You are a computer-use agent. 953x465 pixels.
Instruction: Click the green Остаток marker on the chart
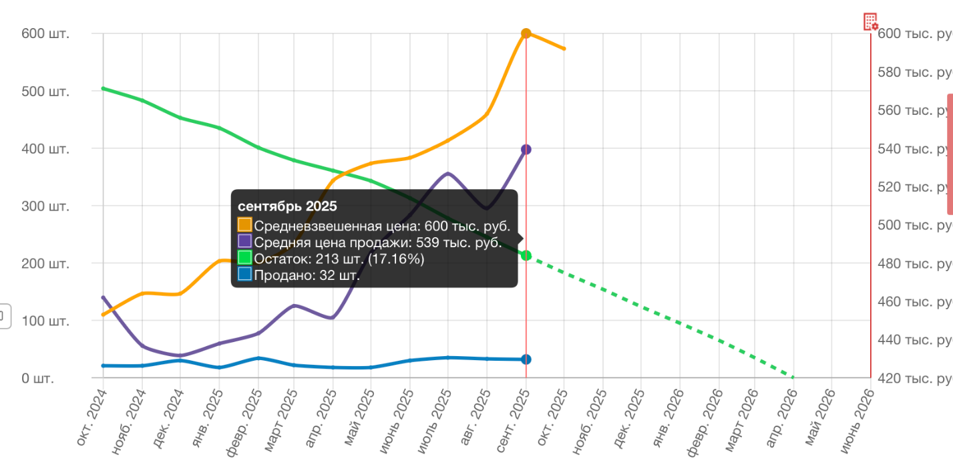[x=526, y=255]
